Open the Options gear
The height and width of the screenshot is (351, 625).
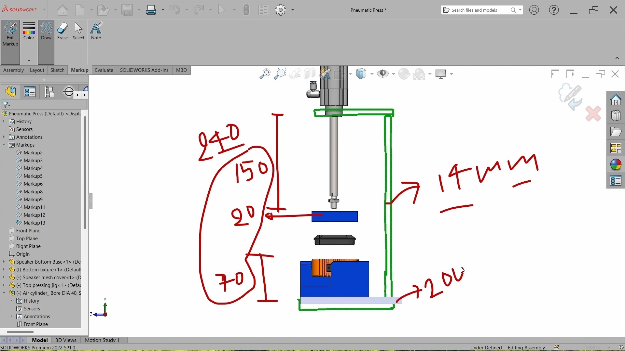click(281, 10)
